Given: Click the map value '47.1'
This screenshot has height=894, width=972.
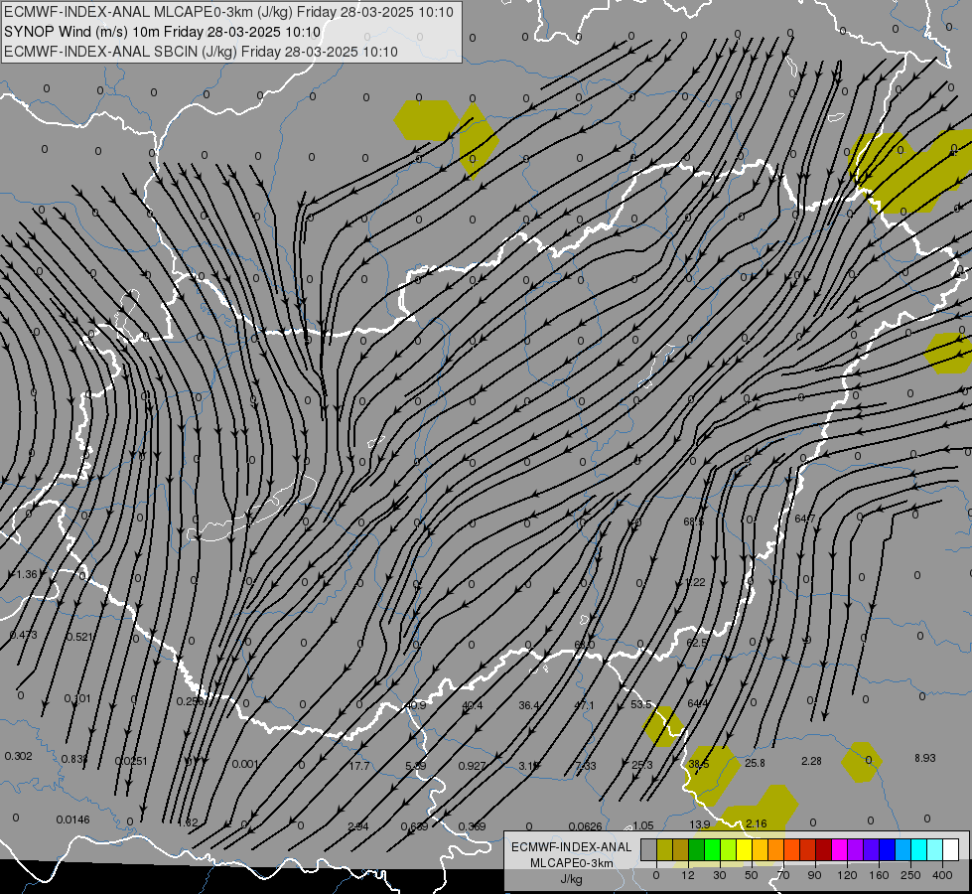Looking at the screenshot, I should point(585,705).
